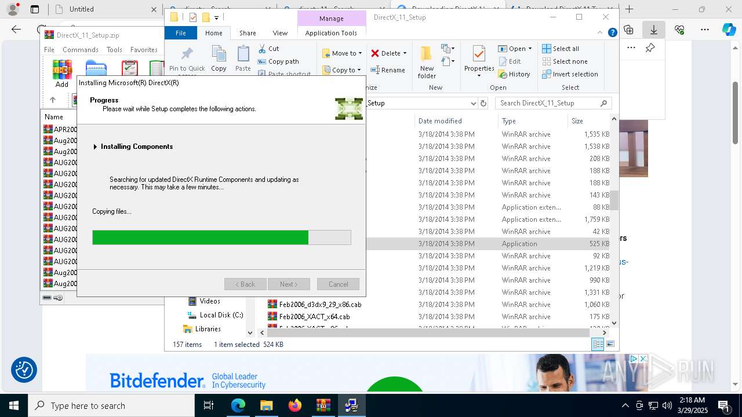Expand the Properties dropdown arrow
The width and height of the screenshot is (742, 417).
pos(479,76)
